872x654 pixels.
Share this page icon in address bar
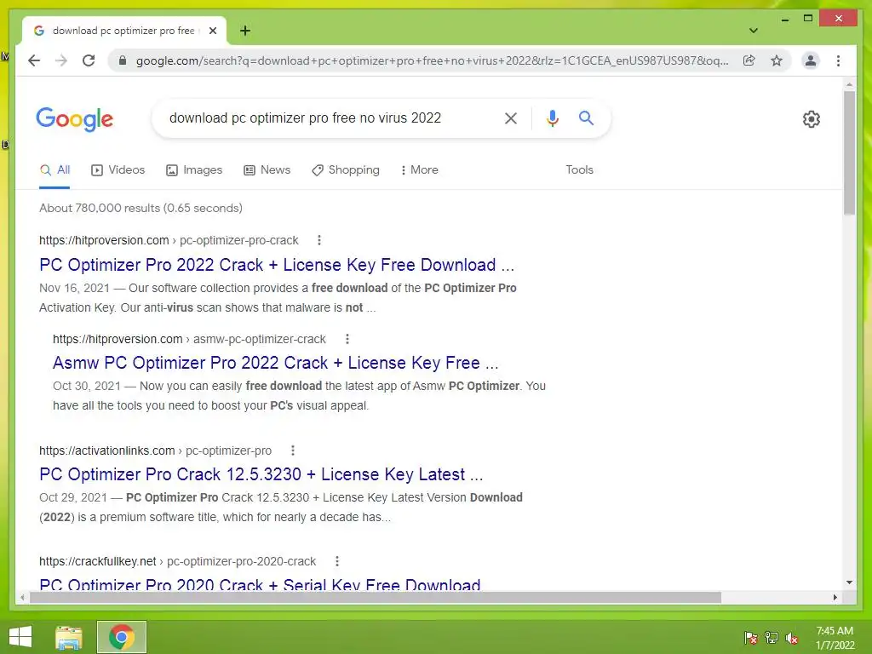point(749,60)
